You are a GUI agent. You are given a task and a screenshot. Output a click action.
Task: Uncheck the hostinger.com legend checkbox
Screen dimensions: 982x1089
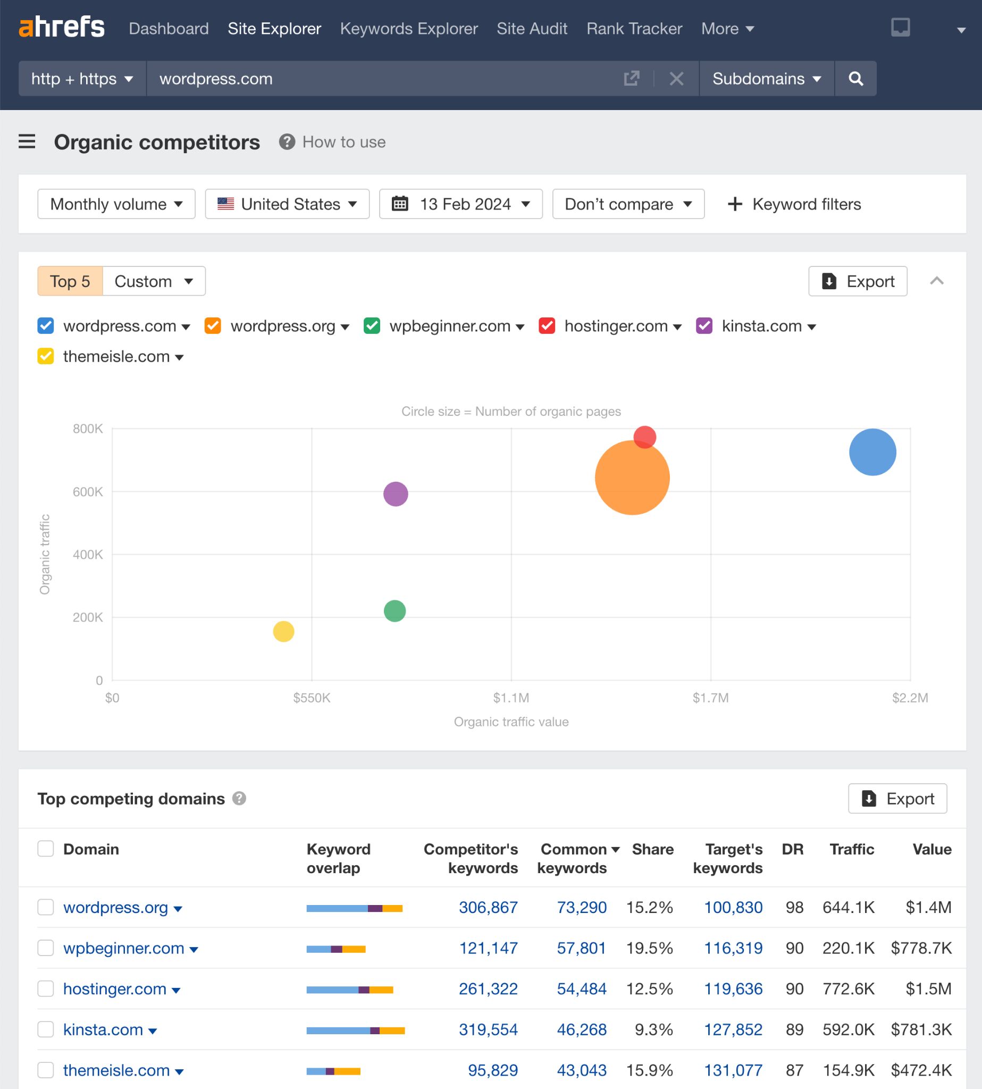(547, 326)
